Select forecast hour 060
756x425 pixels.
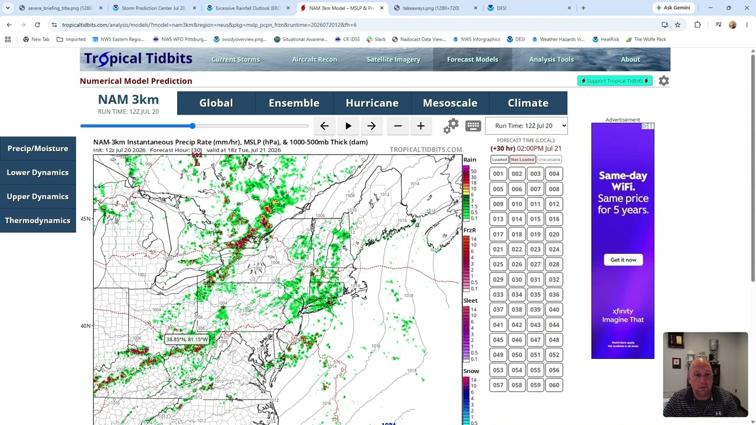click(554, 385)
